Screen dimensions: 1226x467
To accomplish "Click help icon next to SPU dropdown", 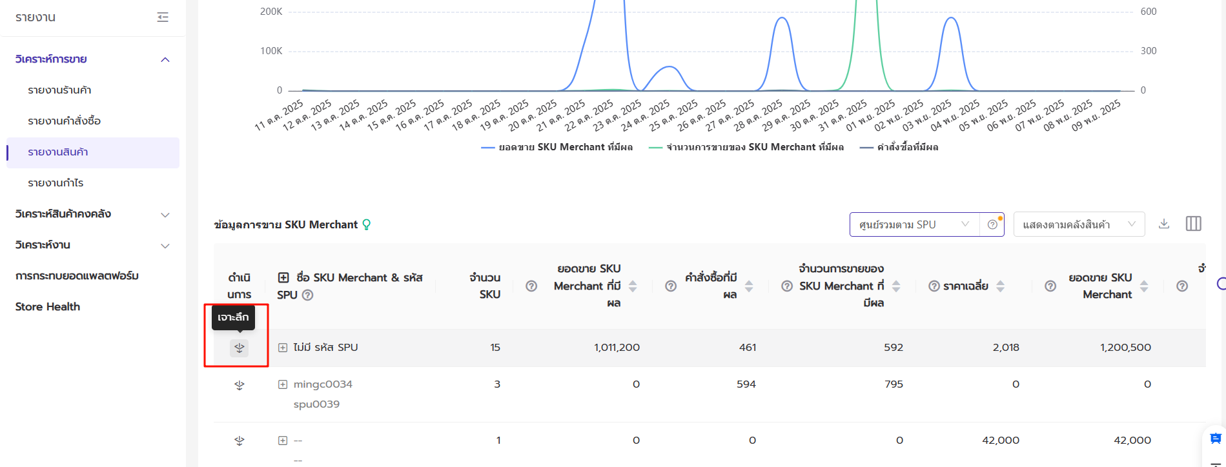I will pos(992,224).
